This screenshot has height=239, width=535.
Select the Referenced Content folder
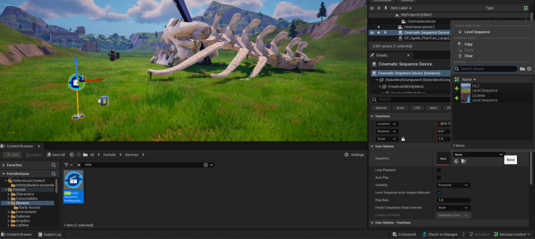pyautogui.click(x=29, y=181)
